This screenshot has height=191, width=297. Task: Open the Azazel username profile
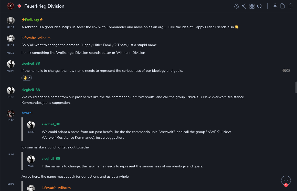click(27, 113)
